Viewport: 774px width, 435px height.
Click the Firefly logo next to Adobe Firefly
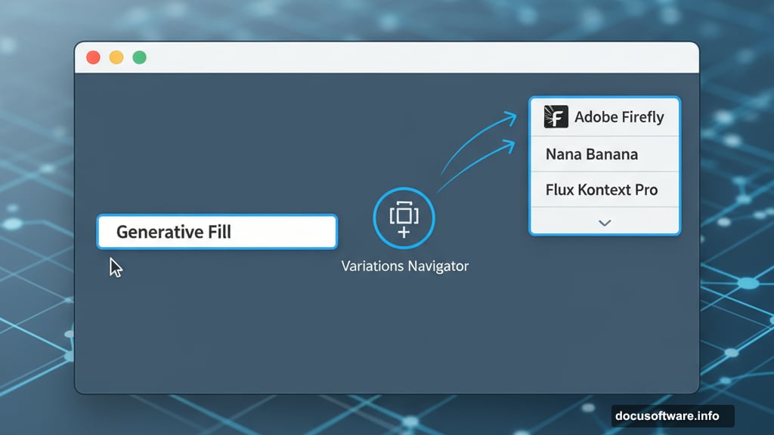554,116
